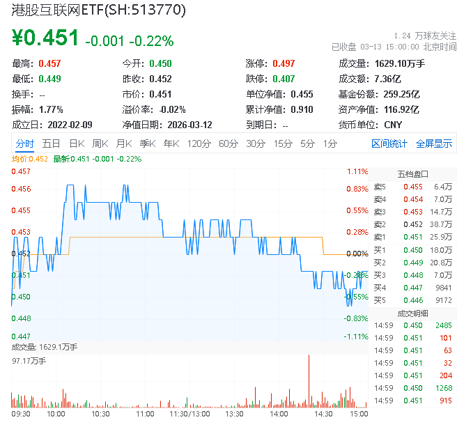This screenshot has width=457, height=427.
Task: Select the 日K daily candlestick tab
Action: coord(77,143)
